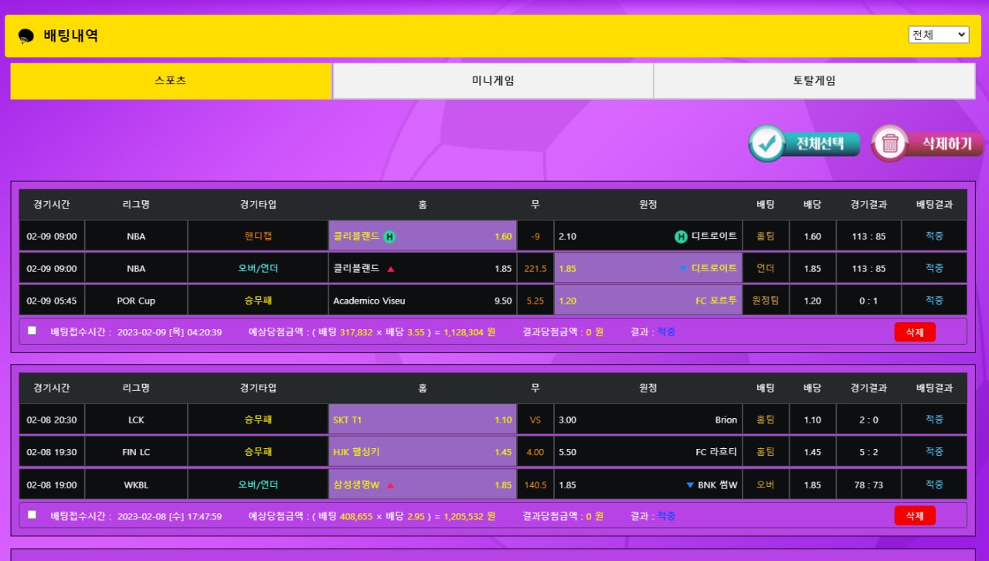Viewport: 989px width, 561px height.
Task: Select the 스포츠 tab
Action: tap(171, 81)
